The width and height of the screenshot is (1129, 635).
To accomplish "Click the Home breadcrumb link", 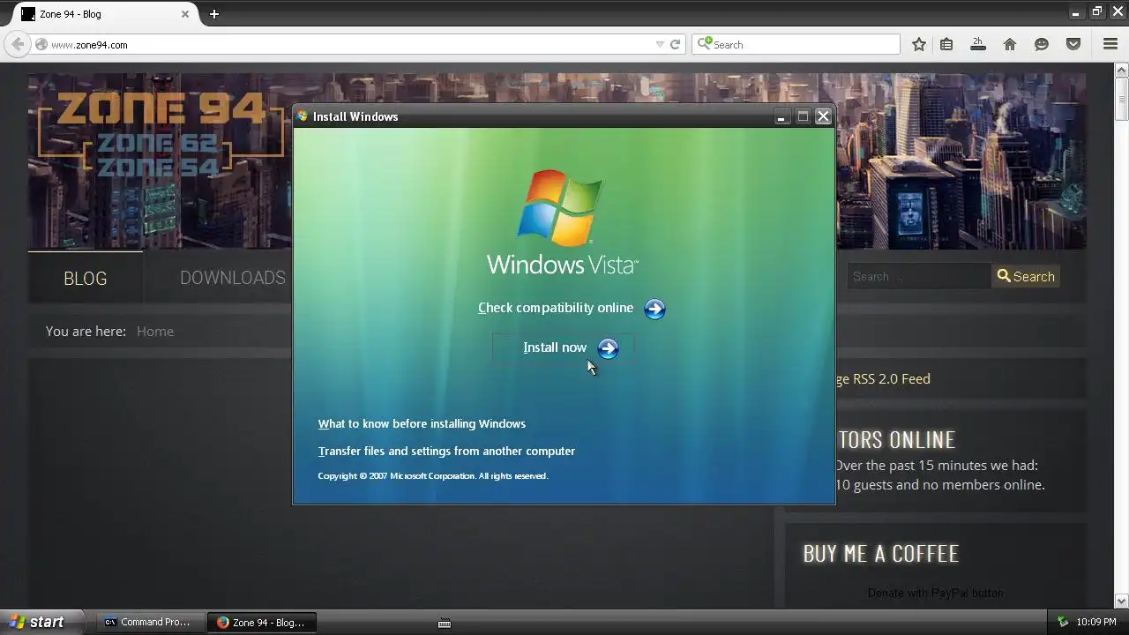I will click(x=155, y=332).
